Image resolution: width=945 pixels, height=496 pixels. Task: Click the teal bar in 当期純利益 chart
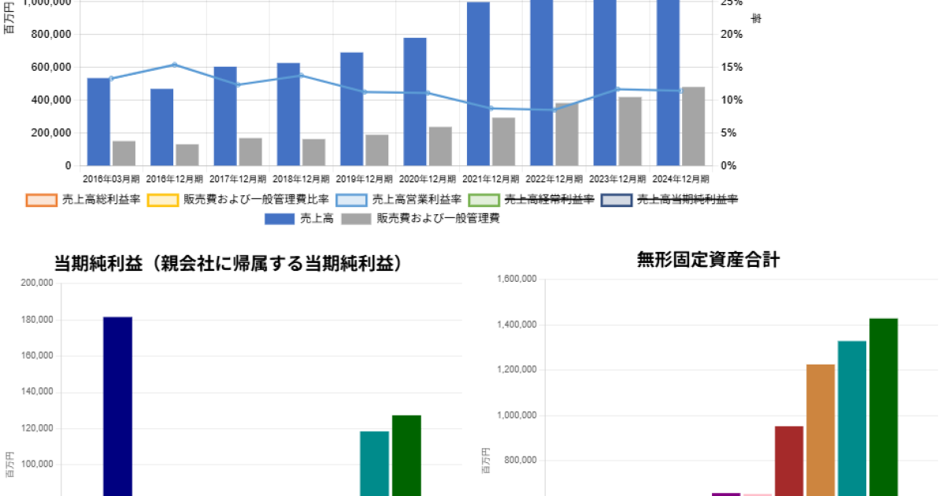[x=375, y=463]
